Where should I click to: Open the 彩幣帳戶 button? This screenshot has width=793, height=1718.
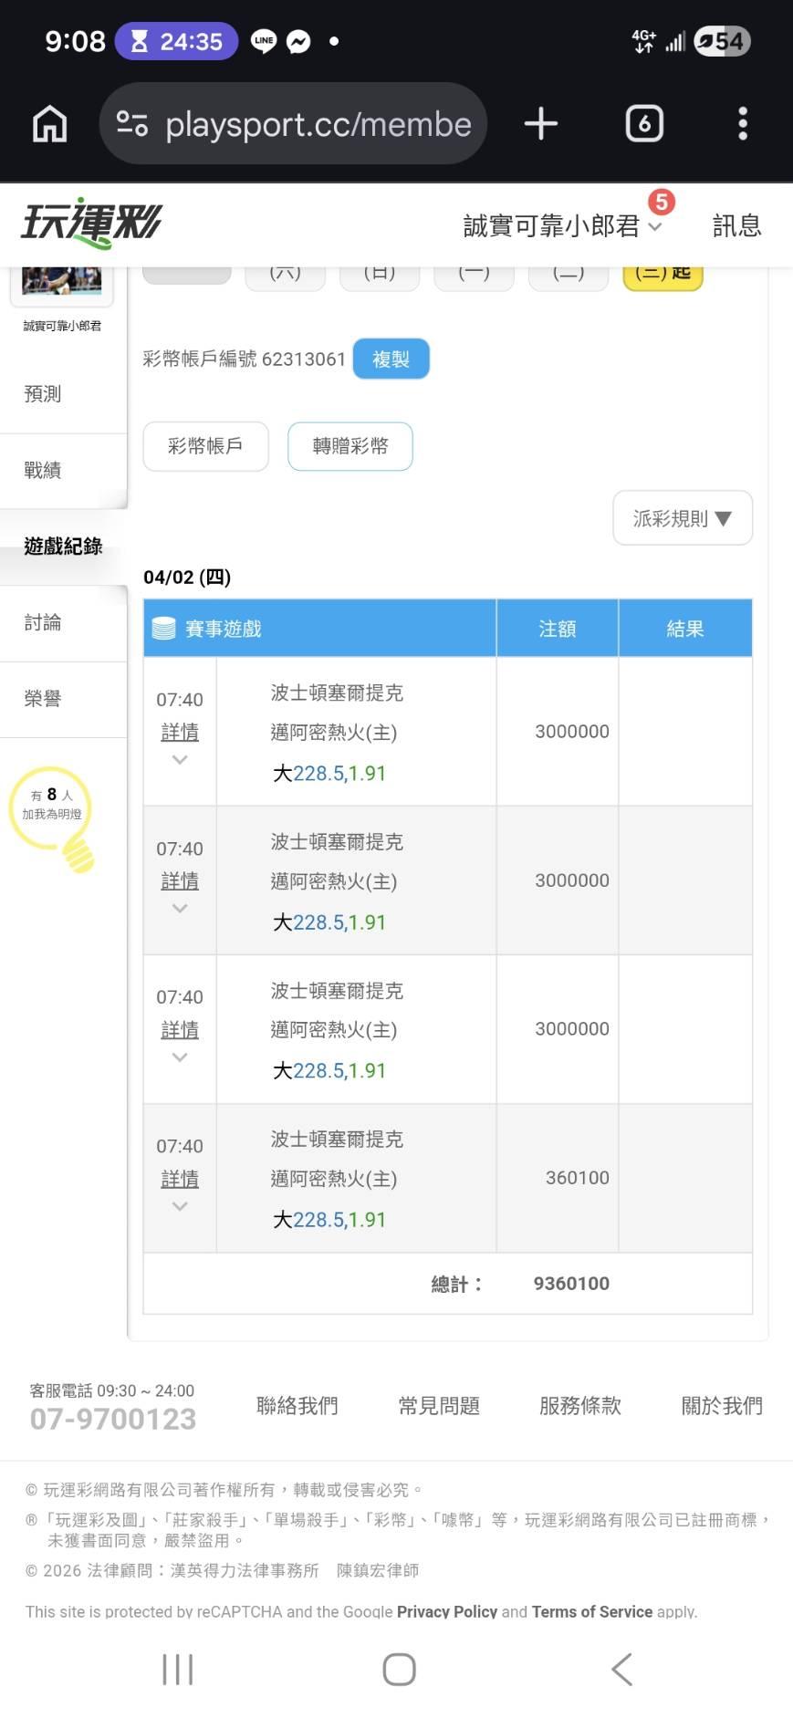(205, 446)
